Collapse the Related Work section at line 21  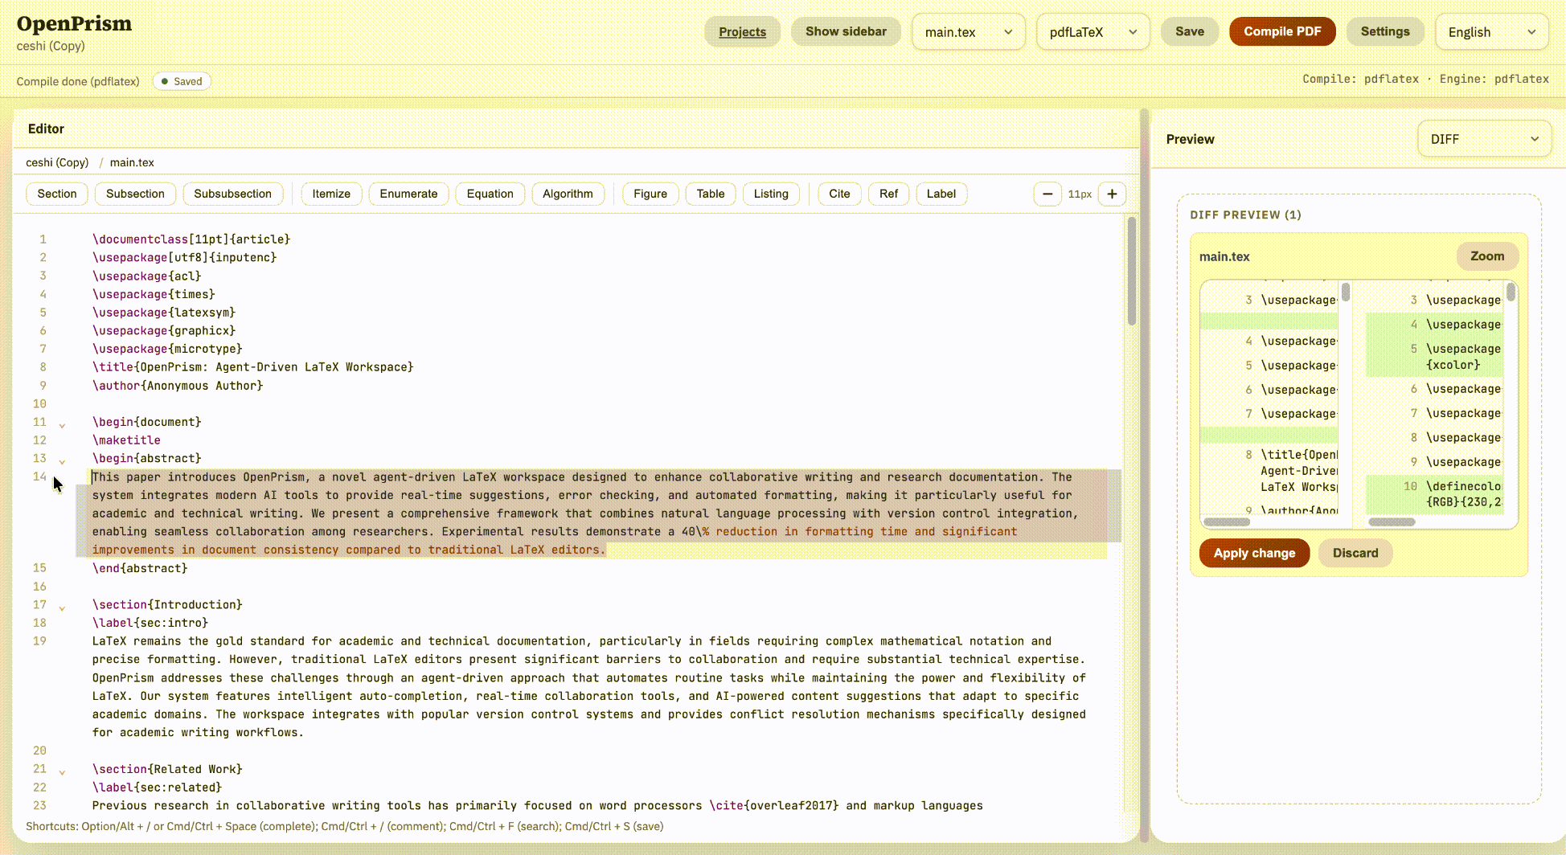click(62, 771)
